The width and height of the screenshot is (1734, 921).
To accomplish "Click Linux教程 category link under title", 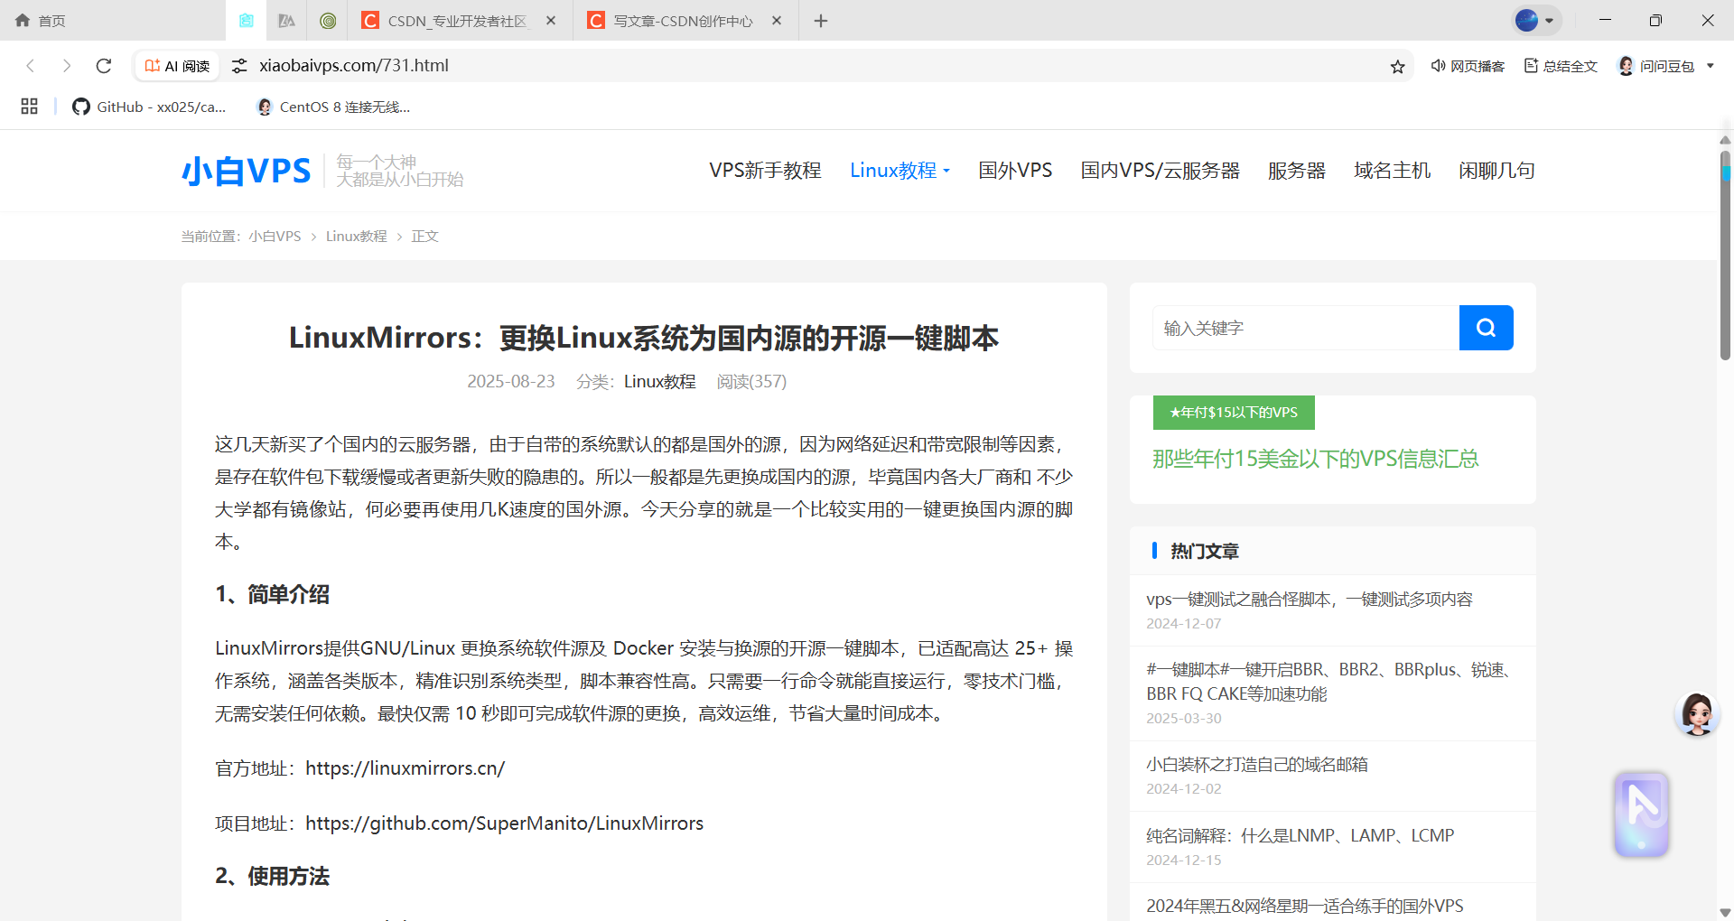I will (x=659, y=382).
